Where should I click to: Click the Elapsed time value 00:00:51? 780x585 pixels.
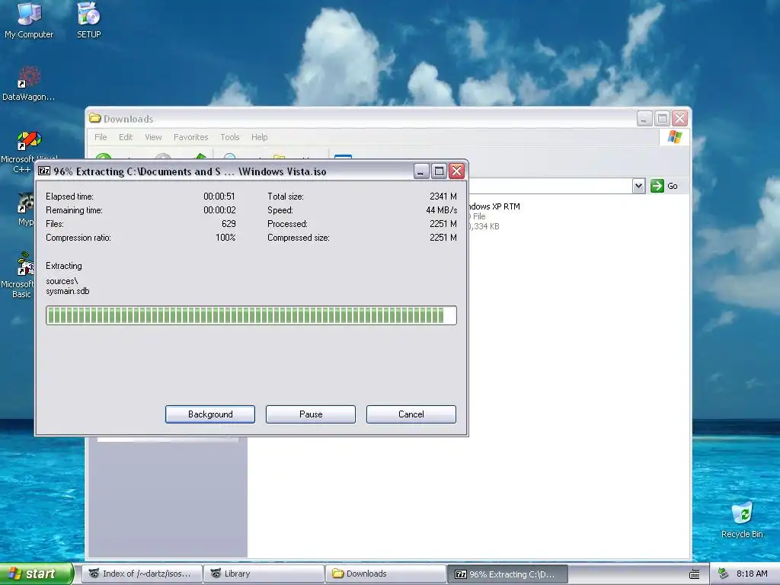click(219, 196)
